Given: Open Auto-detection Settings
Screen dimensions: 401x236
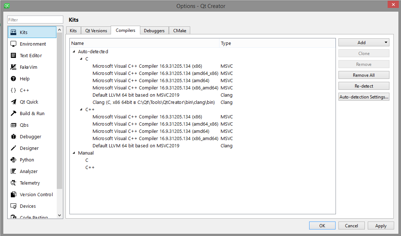Looking at the screenshot, I should tap(364, 97).
